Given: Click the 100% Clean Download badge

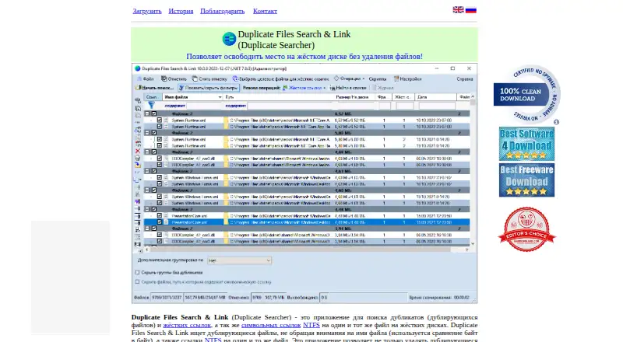Looking at the screenshot, I should (526, 94).
